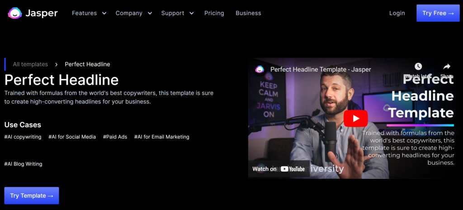The height and width of the screenshot is (210, 463).
Task: Click the Watch later clock icon
Action: 418,67
